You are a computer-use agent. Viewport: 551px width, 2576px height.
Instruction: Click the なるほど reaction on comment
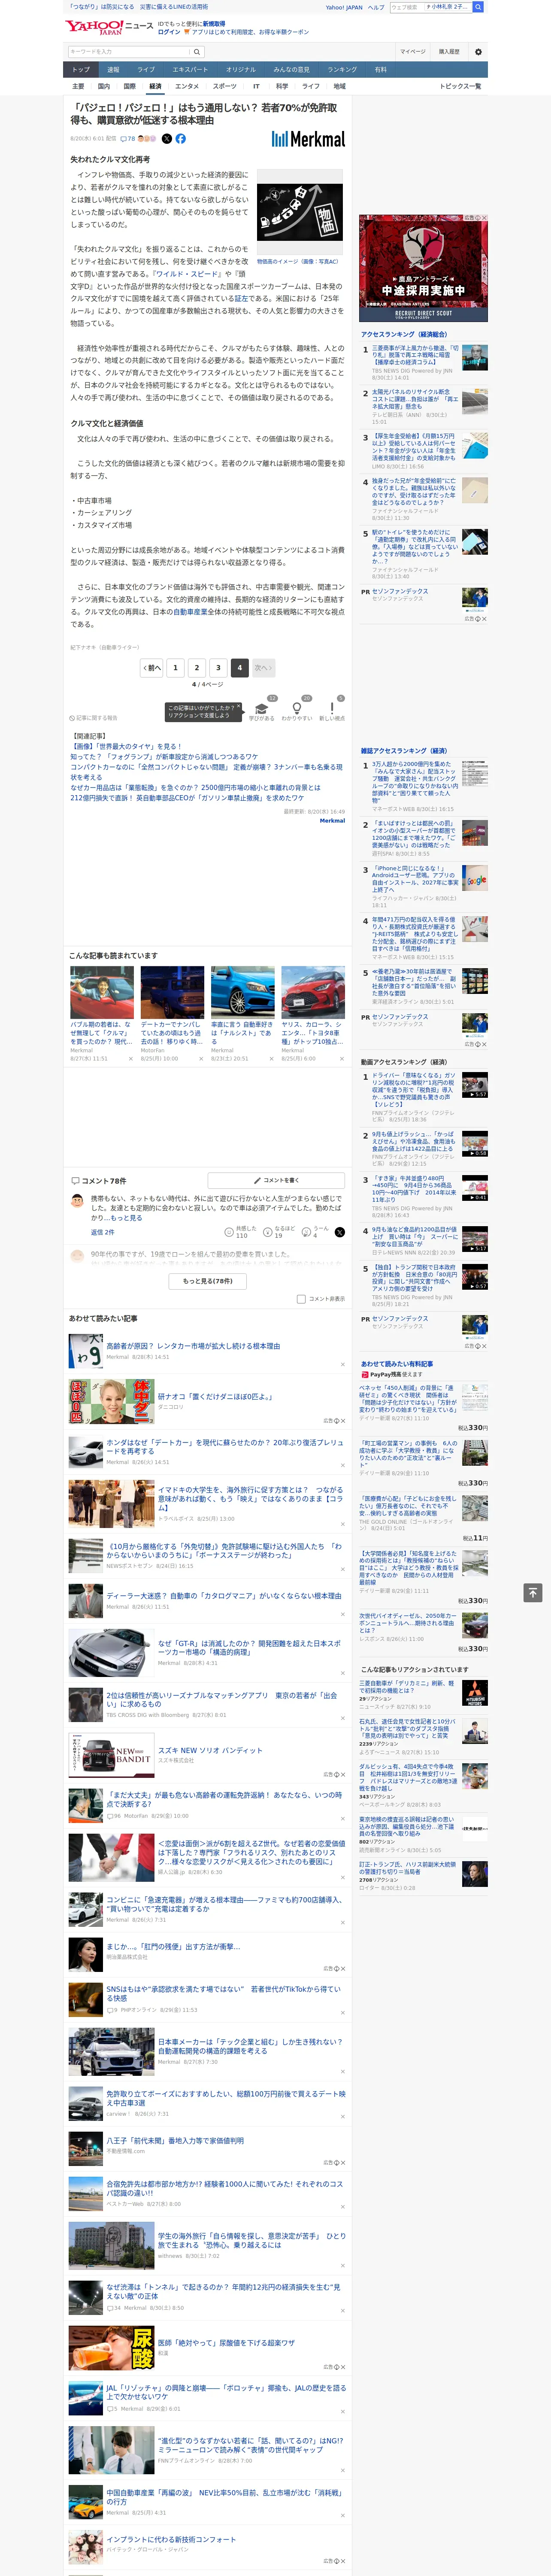tap(279, 1232)
